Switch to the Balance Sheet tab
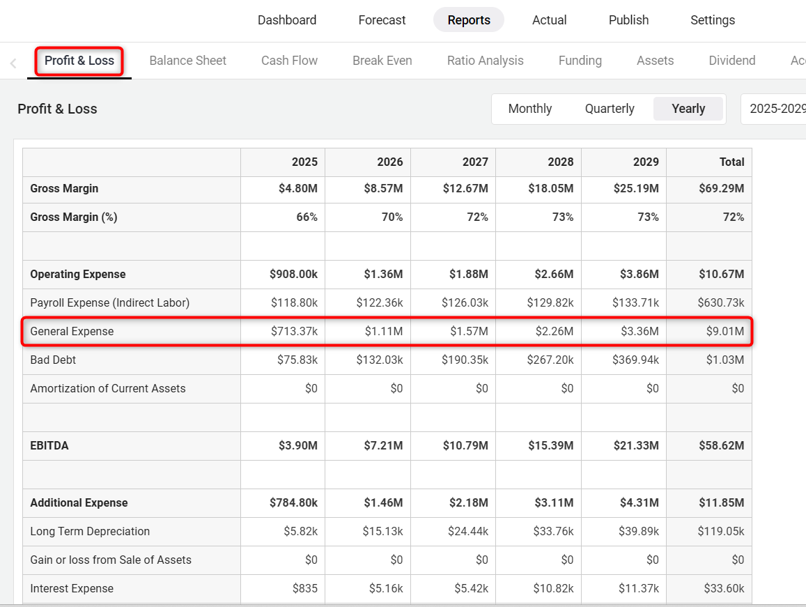This screenshot has height=607, width=806. (x=187, y=61)
